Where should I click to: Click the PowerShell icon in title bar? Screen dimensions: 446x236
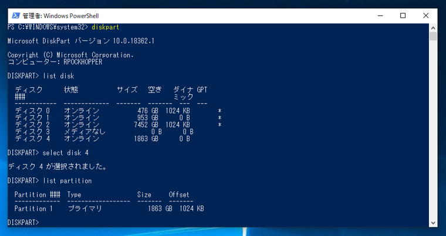tap(16, 16)
